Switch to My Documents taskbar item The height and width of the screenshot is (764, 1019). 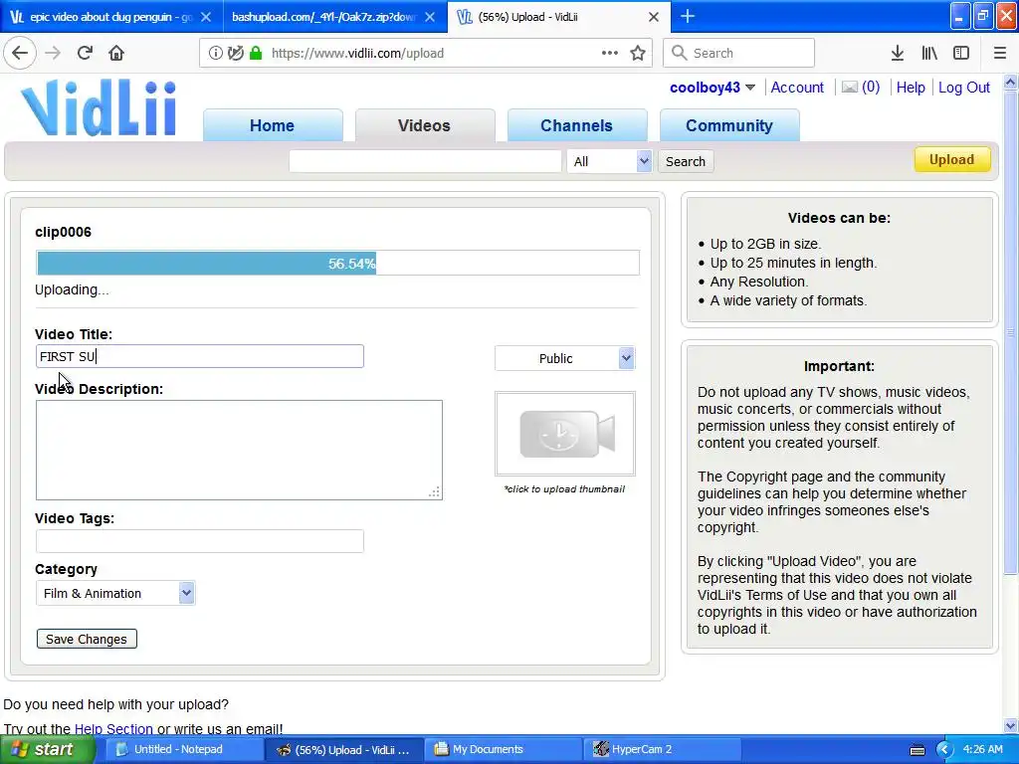(504, 749)
